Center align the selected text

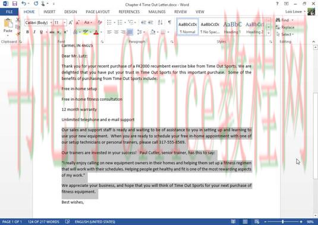(117, 32)
